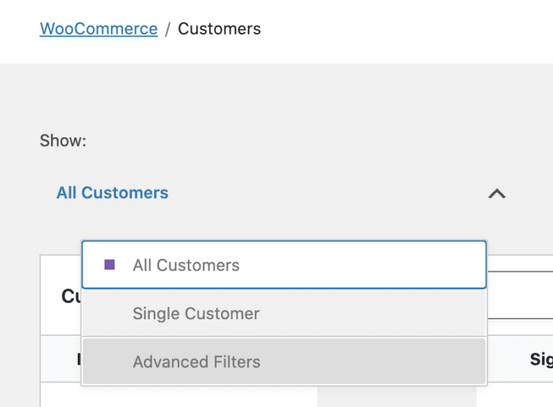Screen dimensions: 553x407
Task: Collapse the Show filter with the chevron
Action: [497, 193]
